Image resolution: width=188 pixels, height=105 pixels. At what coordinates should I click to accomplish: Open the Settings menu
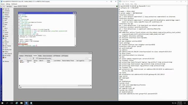pos(8,4)
